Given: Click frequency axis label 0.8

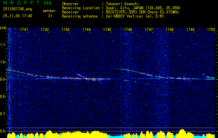Looking at the screenshot, I should pyautogui.click(x=3, y=97).
